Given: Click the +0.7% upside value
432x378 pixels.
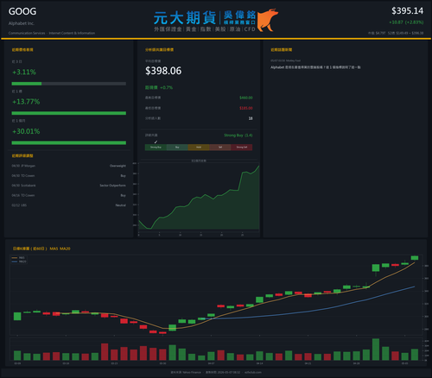Looking at the screenshot, I should [167, 87].
